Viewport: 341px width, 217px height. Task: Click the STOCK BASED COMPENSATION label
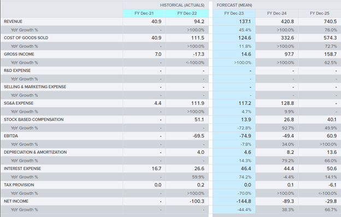click(34, 119)
